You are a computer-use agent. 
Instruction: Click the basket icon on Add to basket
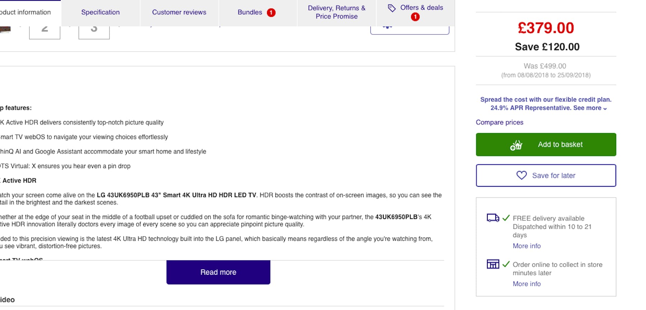click(516, 145)
